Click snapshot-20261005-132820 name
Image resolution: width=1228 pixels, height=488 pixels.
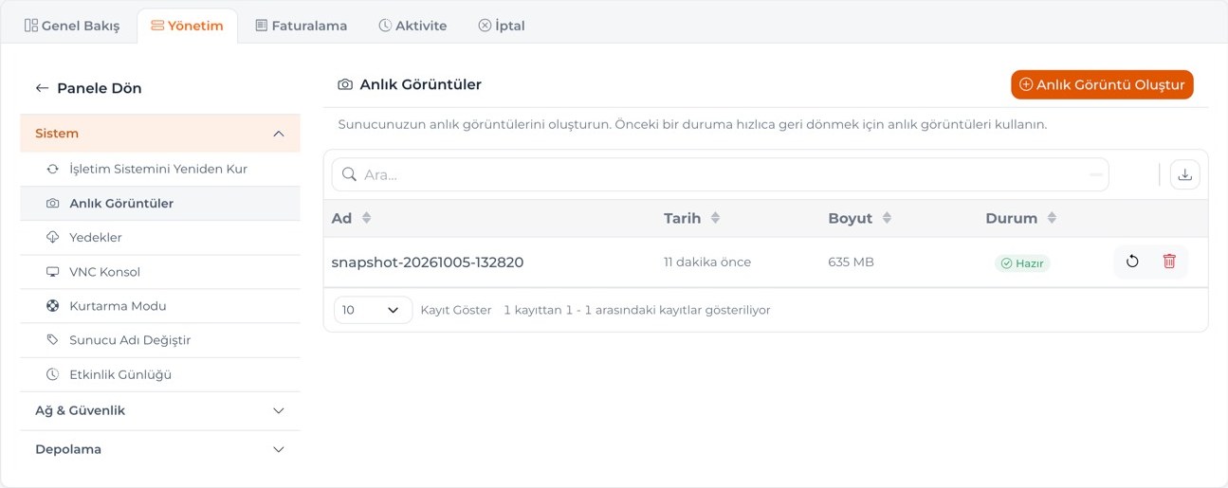(x=428, y=262)
